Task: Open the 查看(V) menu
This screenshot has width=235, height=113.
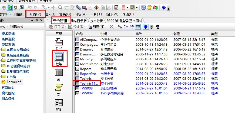Action: (x=35, y=14)
